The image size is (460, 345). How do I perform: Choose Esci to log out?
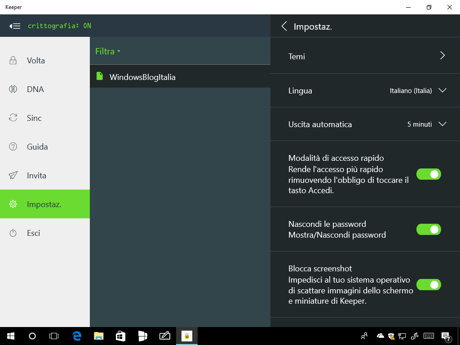point(45,233)
